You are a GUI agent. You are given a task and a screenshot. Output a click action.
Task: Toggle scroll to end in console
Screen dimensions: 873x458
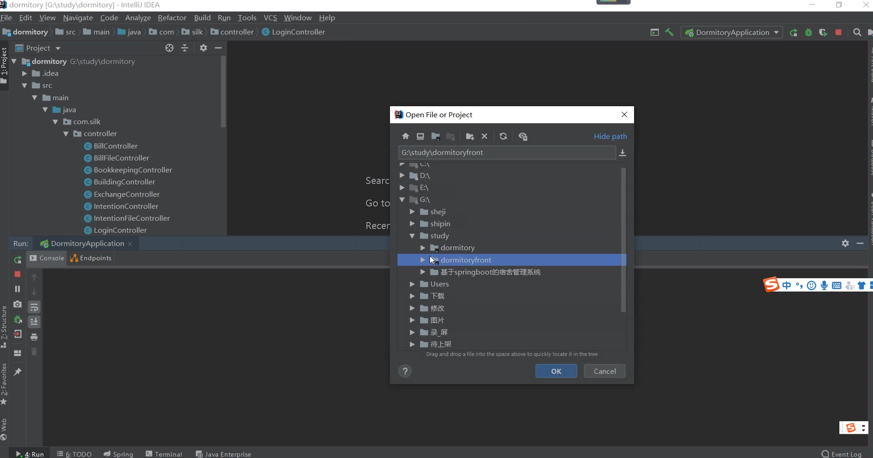click(34, 322)
